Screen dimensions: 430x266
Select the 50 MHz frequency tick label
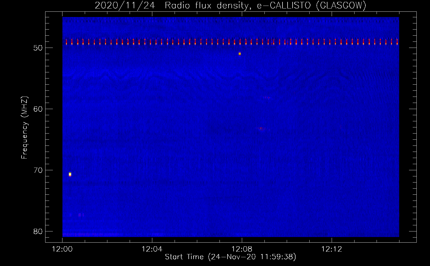pyautogui.click(x=38, y=48)
